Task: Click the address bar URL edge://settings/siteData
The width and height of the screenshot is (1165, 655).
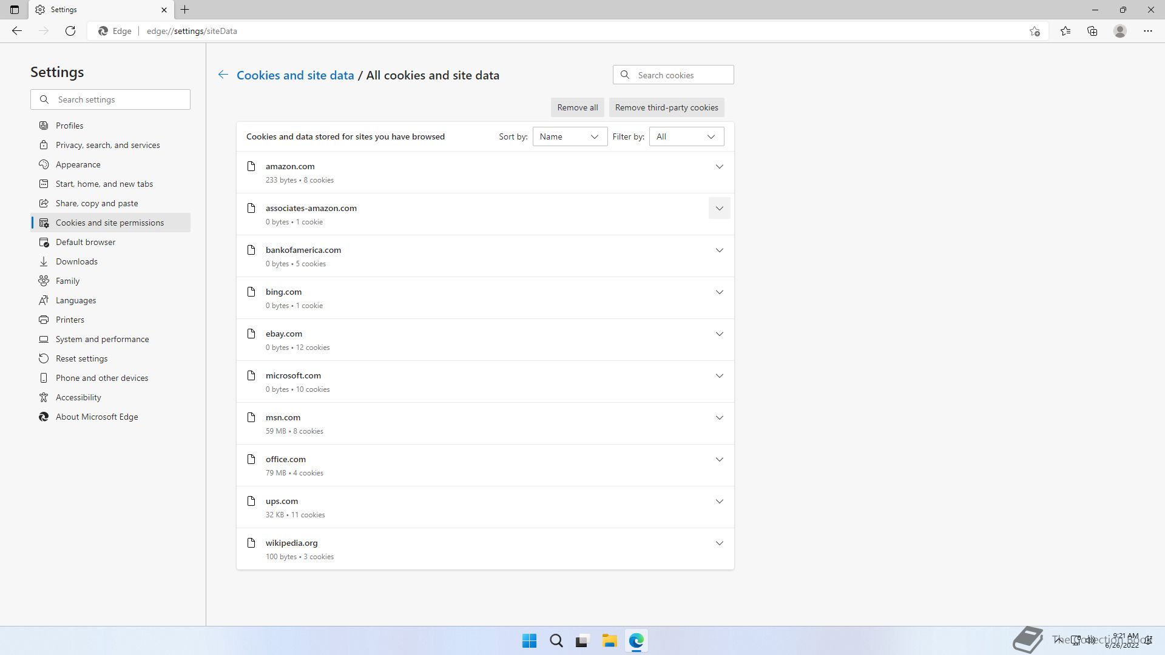Action: pos(192,31)
